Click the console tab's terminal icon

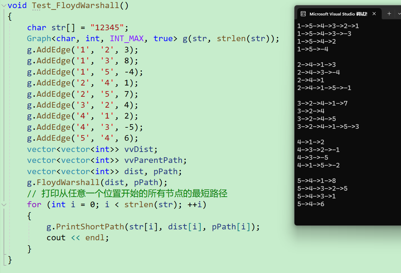tap(303, 14)
